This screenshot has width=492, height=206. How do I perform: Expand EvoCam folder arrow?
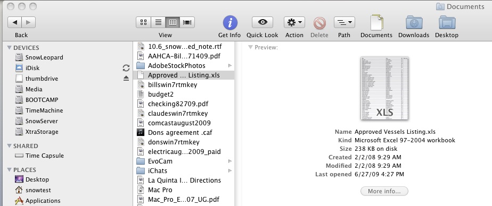(230, 161)
